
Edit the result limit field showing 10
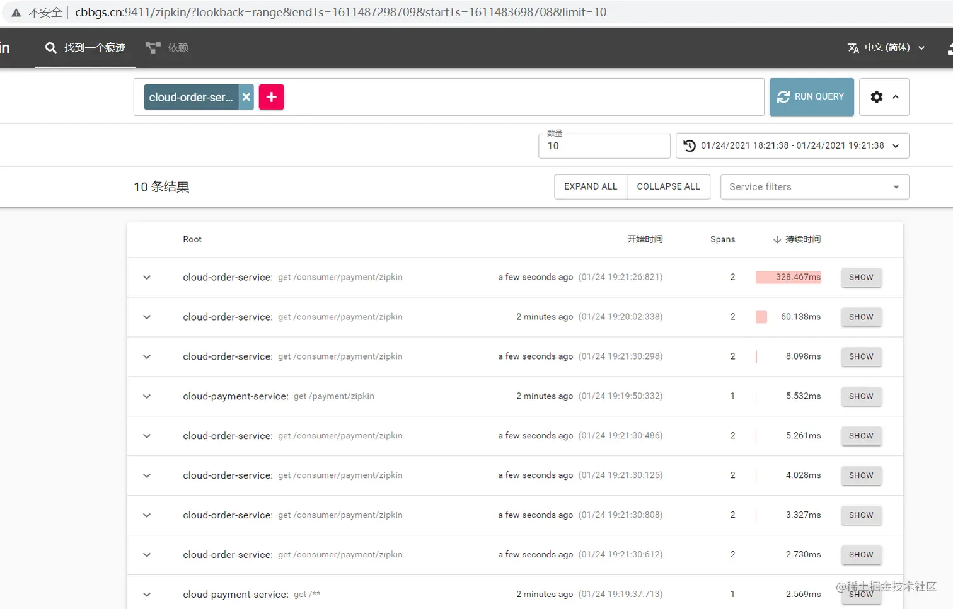604,145
